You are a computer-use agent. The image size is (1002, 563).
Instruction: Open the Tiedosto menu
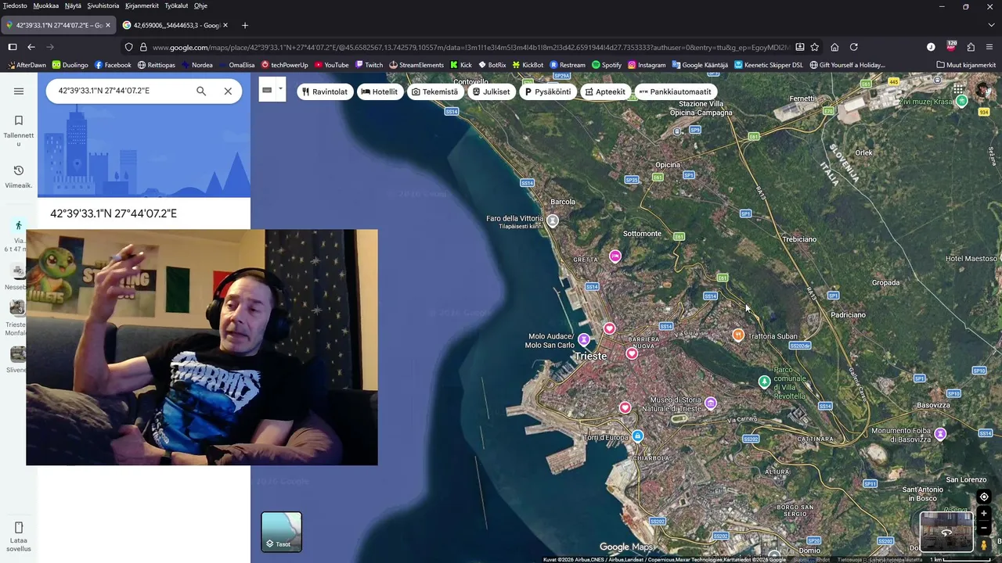pos(15,5)
